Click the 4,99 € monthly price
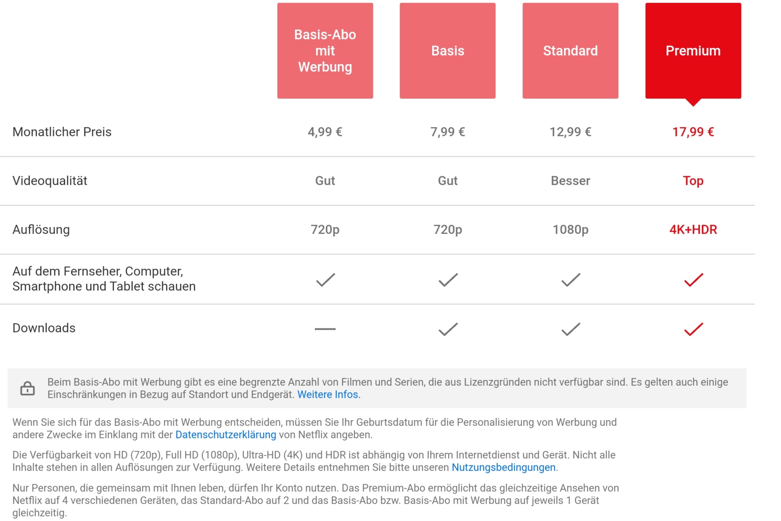The image size is (781, 521). [x=325, y=132]
